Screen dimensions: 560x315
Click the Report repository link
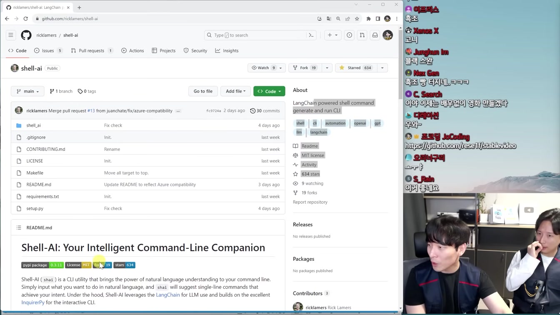click(310, 202)
